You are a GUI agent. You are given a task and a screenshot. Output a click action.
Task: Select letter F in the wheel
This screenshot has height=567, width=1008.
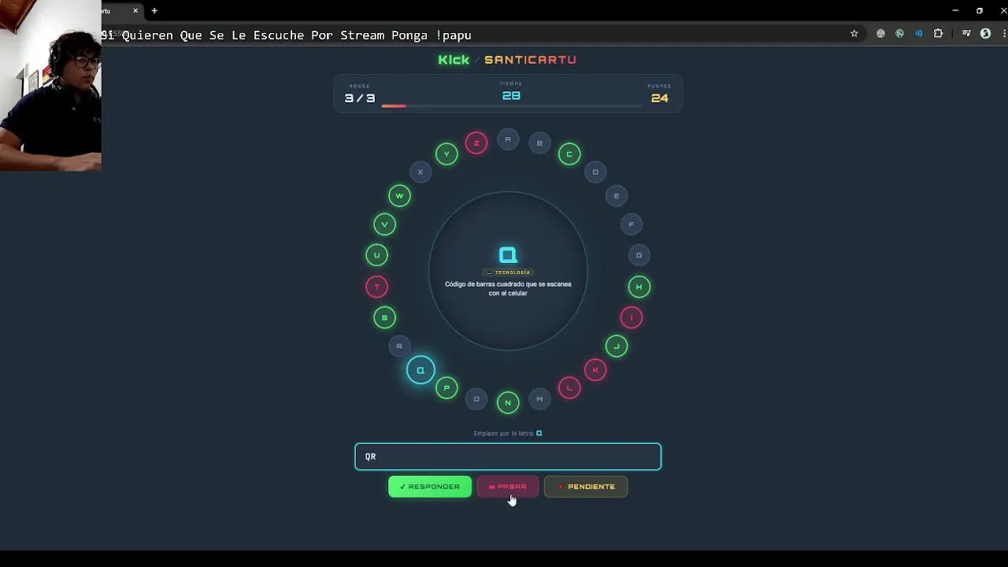pyautogui.click(x=631, y=224)
